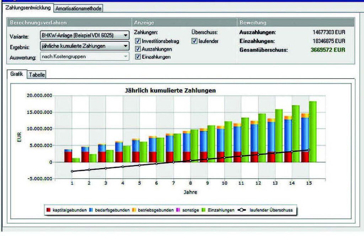364x236 pixels.
Task: Click the Gesamtüberschuss value 3669572 EUR
Action: coord(328,50)
